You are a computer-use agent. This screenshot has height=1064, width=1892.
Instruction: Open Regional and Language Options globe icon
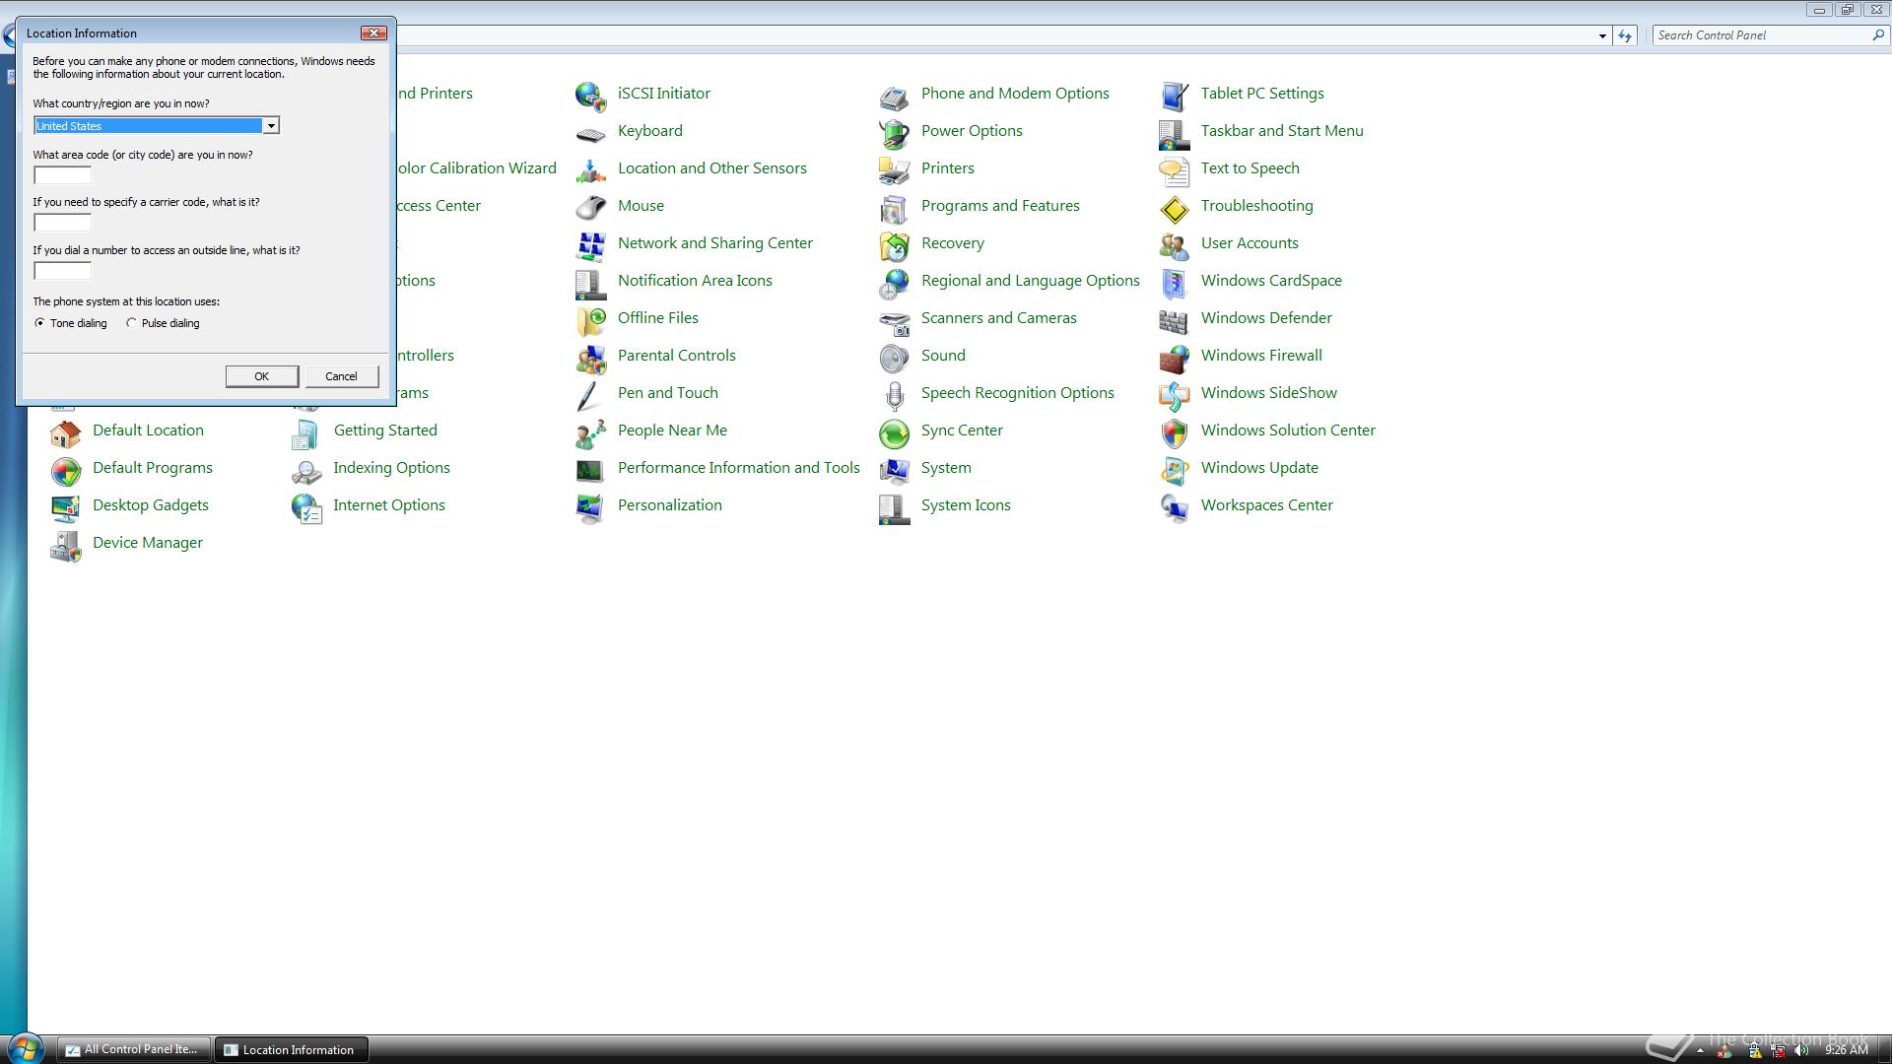tap(894, 283)
